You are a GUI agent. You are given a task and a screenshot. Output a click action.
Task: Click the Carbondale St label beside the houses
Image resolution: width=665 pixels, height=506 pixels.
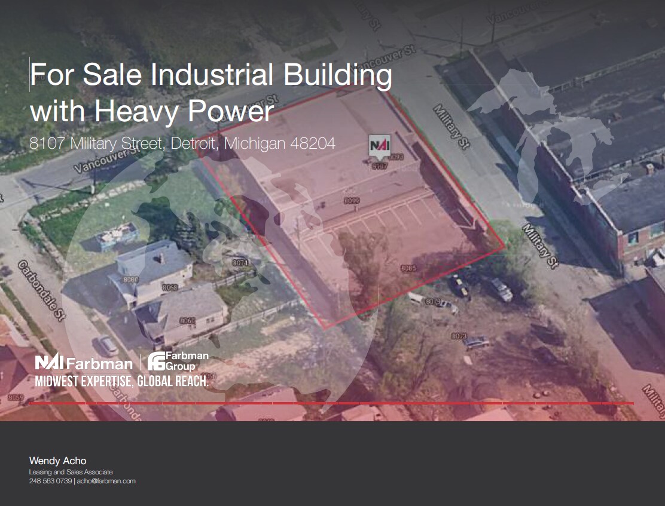(41, 290)
